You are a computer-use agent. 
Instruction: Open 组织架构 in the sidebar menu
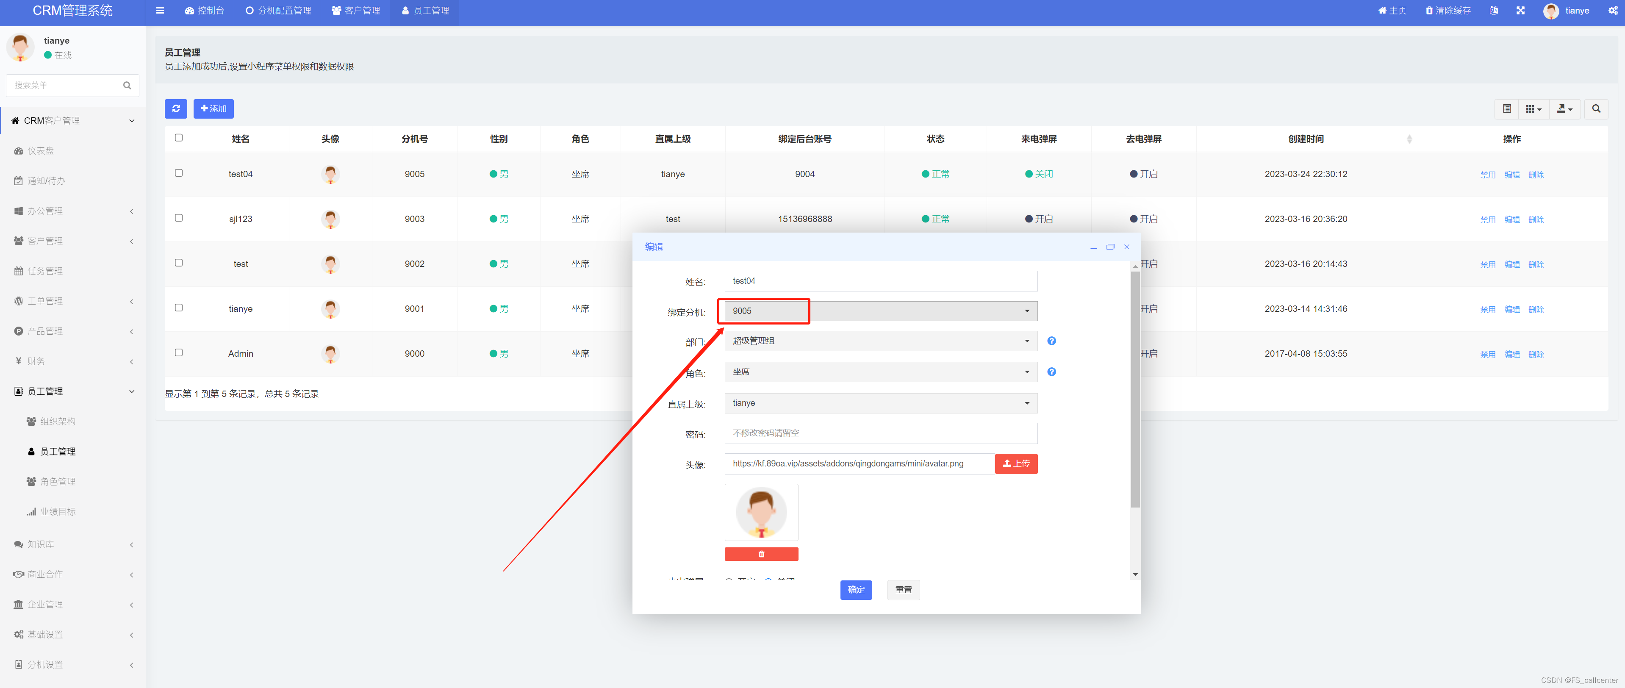point(58,421)
